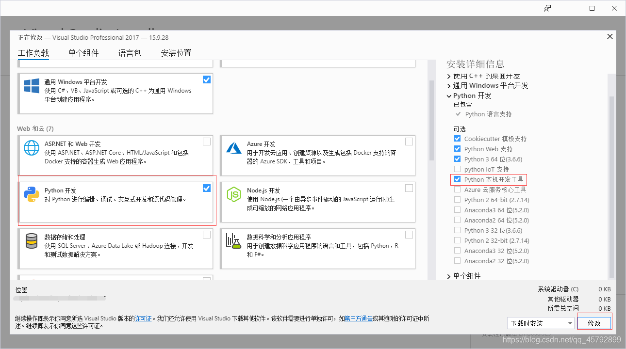Screen dimensions: 626x349
Task: Enable the python IoT 支持 checkbox
Action: pos(457,169)
